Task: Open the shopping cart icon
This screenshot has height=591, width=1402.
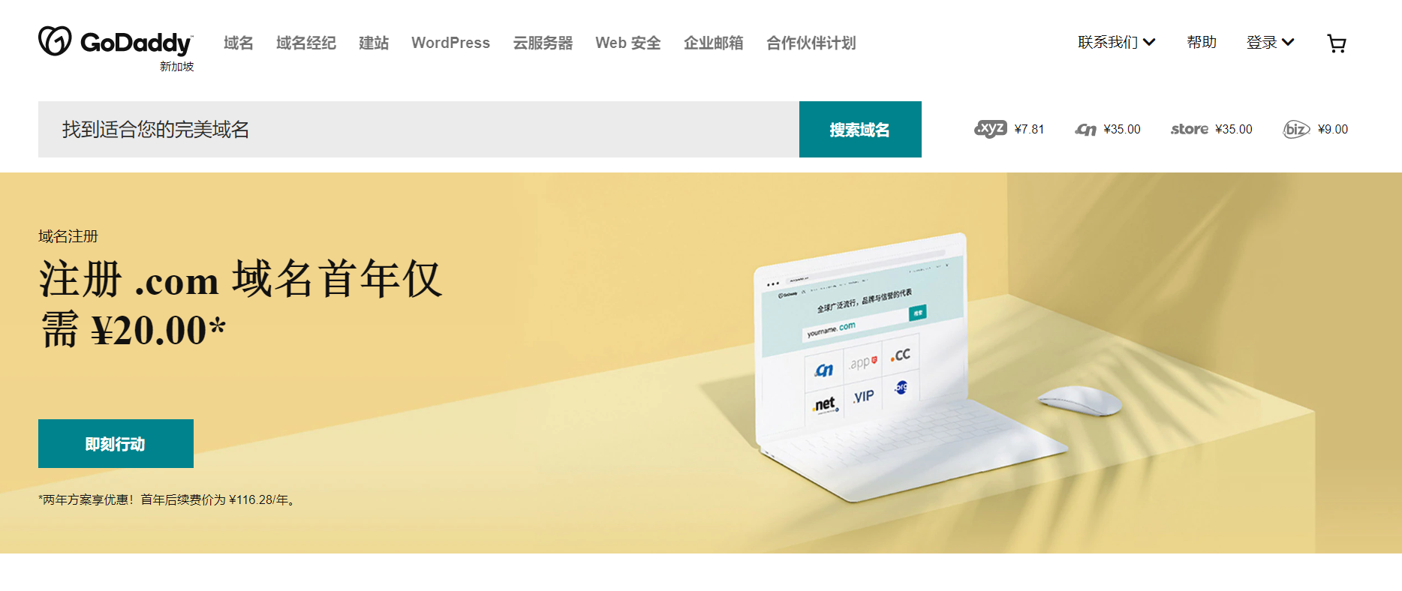Action: click(x=1337, y=43)
